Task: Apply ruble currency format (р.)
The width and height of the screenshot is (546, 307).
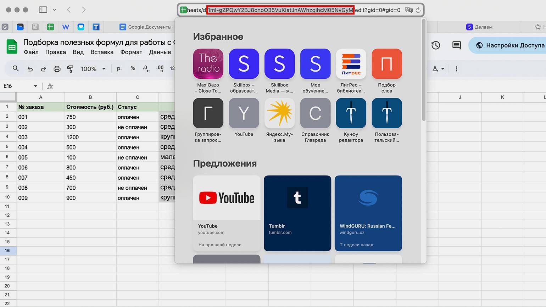Action: tap(119, 68)
